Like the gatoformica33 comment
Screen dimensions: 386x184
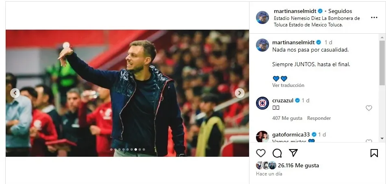[369, 141]
